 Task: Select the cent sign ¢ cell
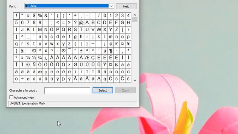tap(110, 44)
